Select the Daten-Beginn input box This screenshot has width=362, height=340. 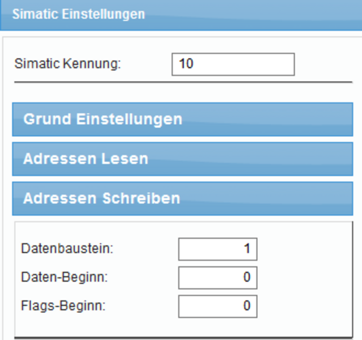(x=218, y=278)
